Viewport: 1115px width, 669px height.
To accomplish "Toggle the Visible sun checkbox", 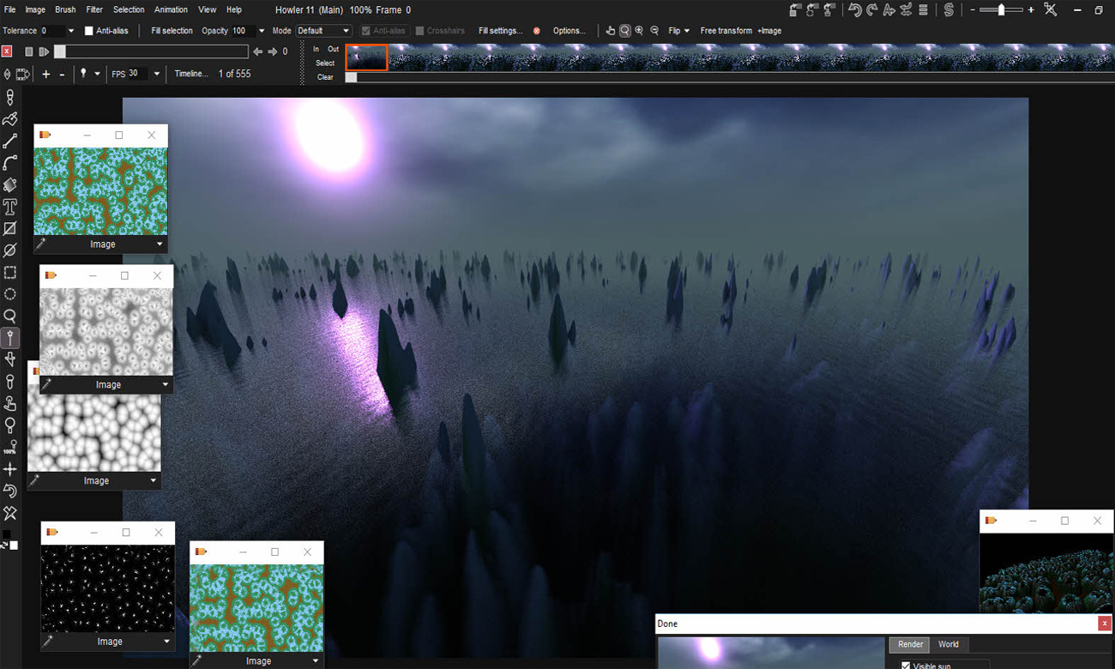I will (x=906, y=665).
